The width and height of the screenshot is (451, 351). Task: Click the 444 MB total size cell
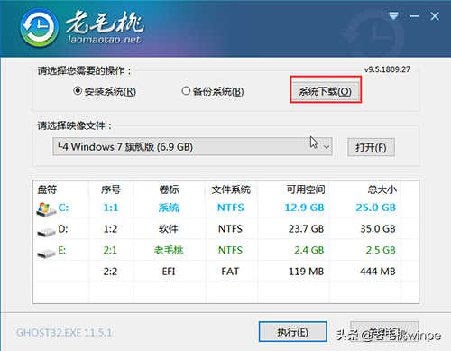[x=378, y=272]
